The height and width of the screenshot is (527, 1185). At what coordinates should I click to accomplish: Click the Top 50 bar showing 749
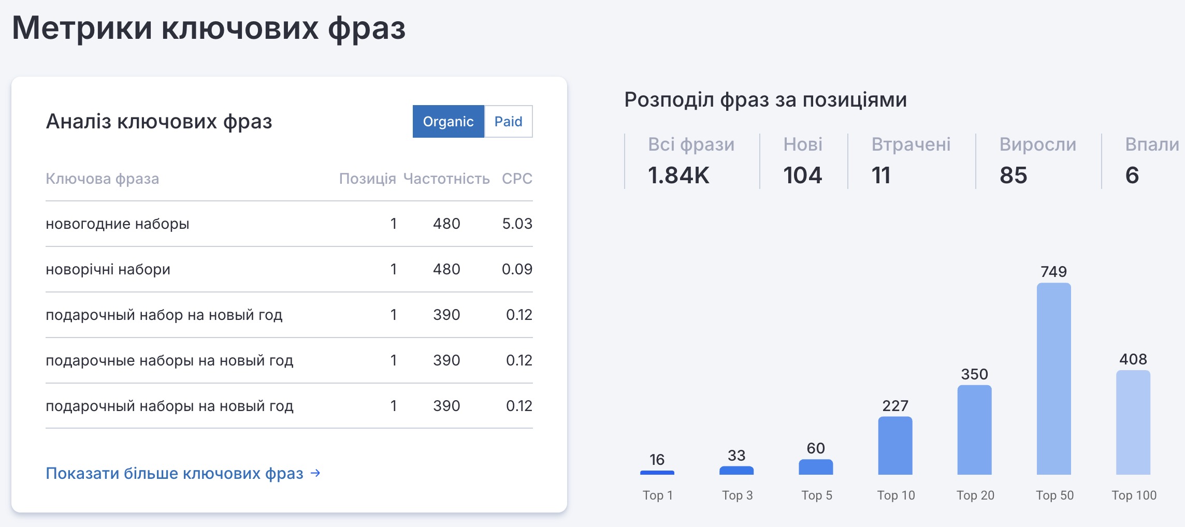pyautogui.click(x=1053, y=378)
